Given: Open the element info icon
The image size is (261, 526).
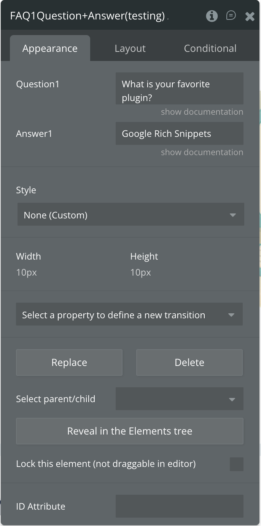Looking at the screenshot, I should point(212,16).
